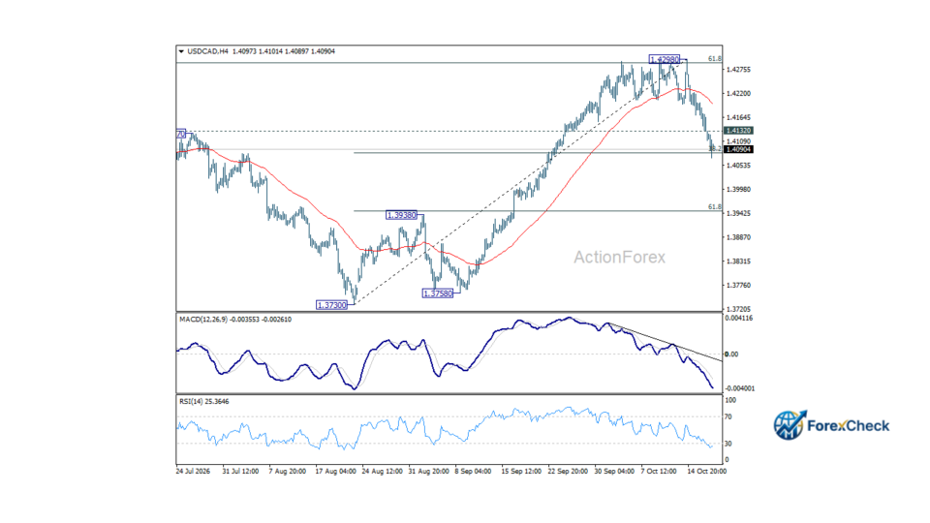Screen dimensions: 930x523
Task: Click the 24 Aug 12:00 time label
Action: point(382,472)
